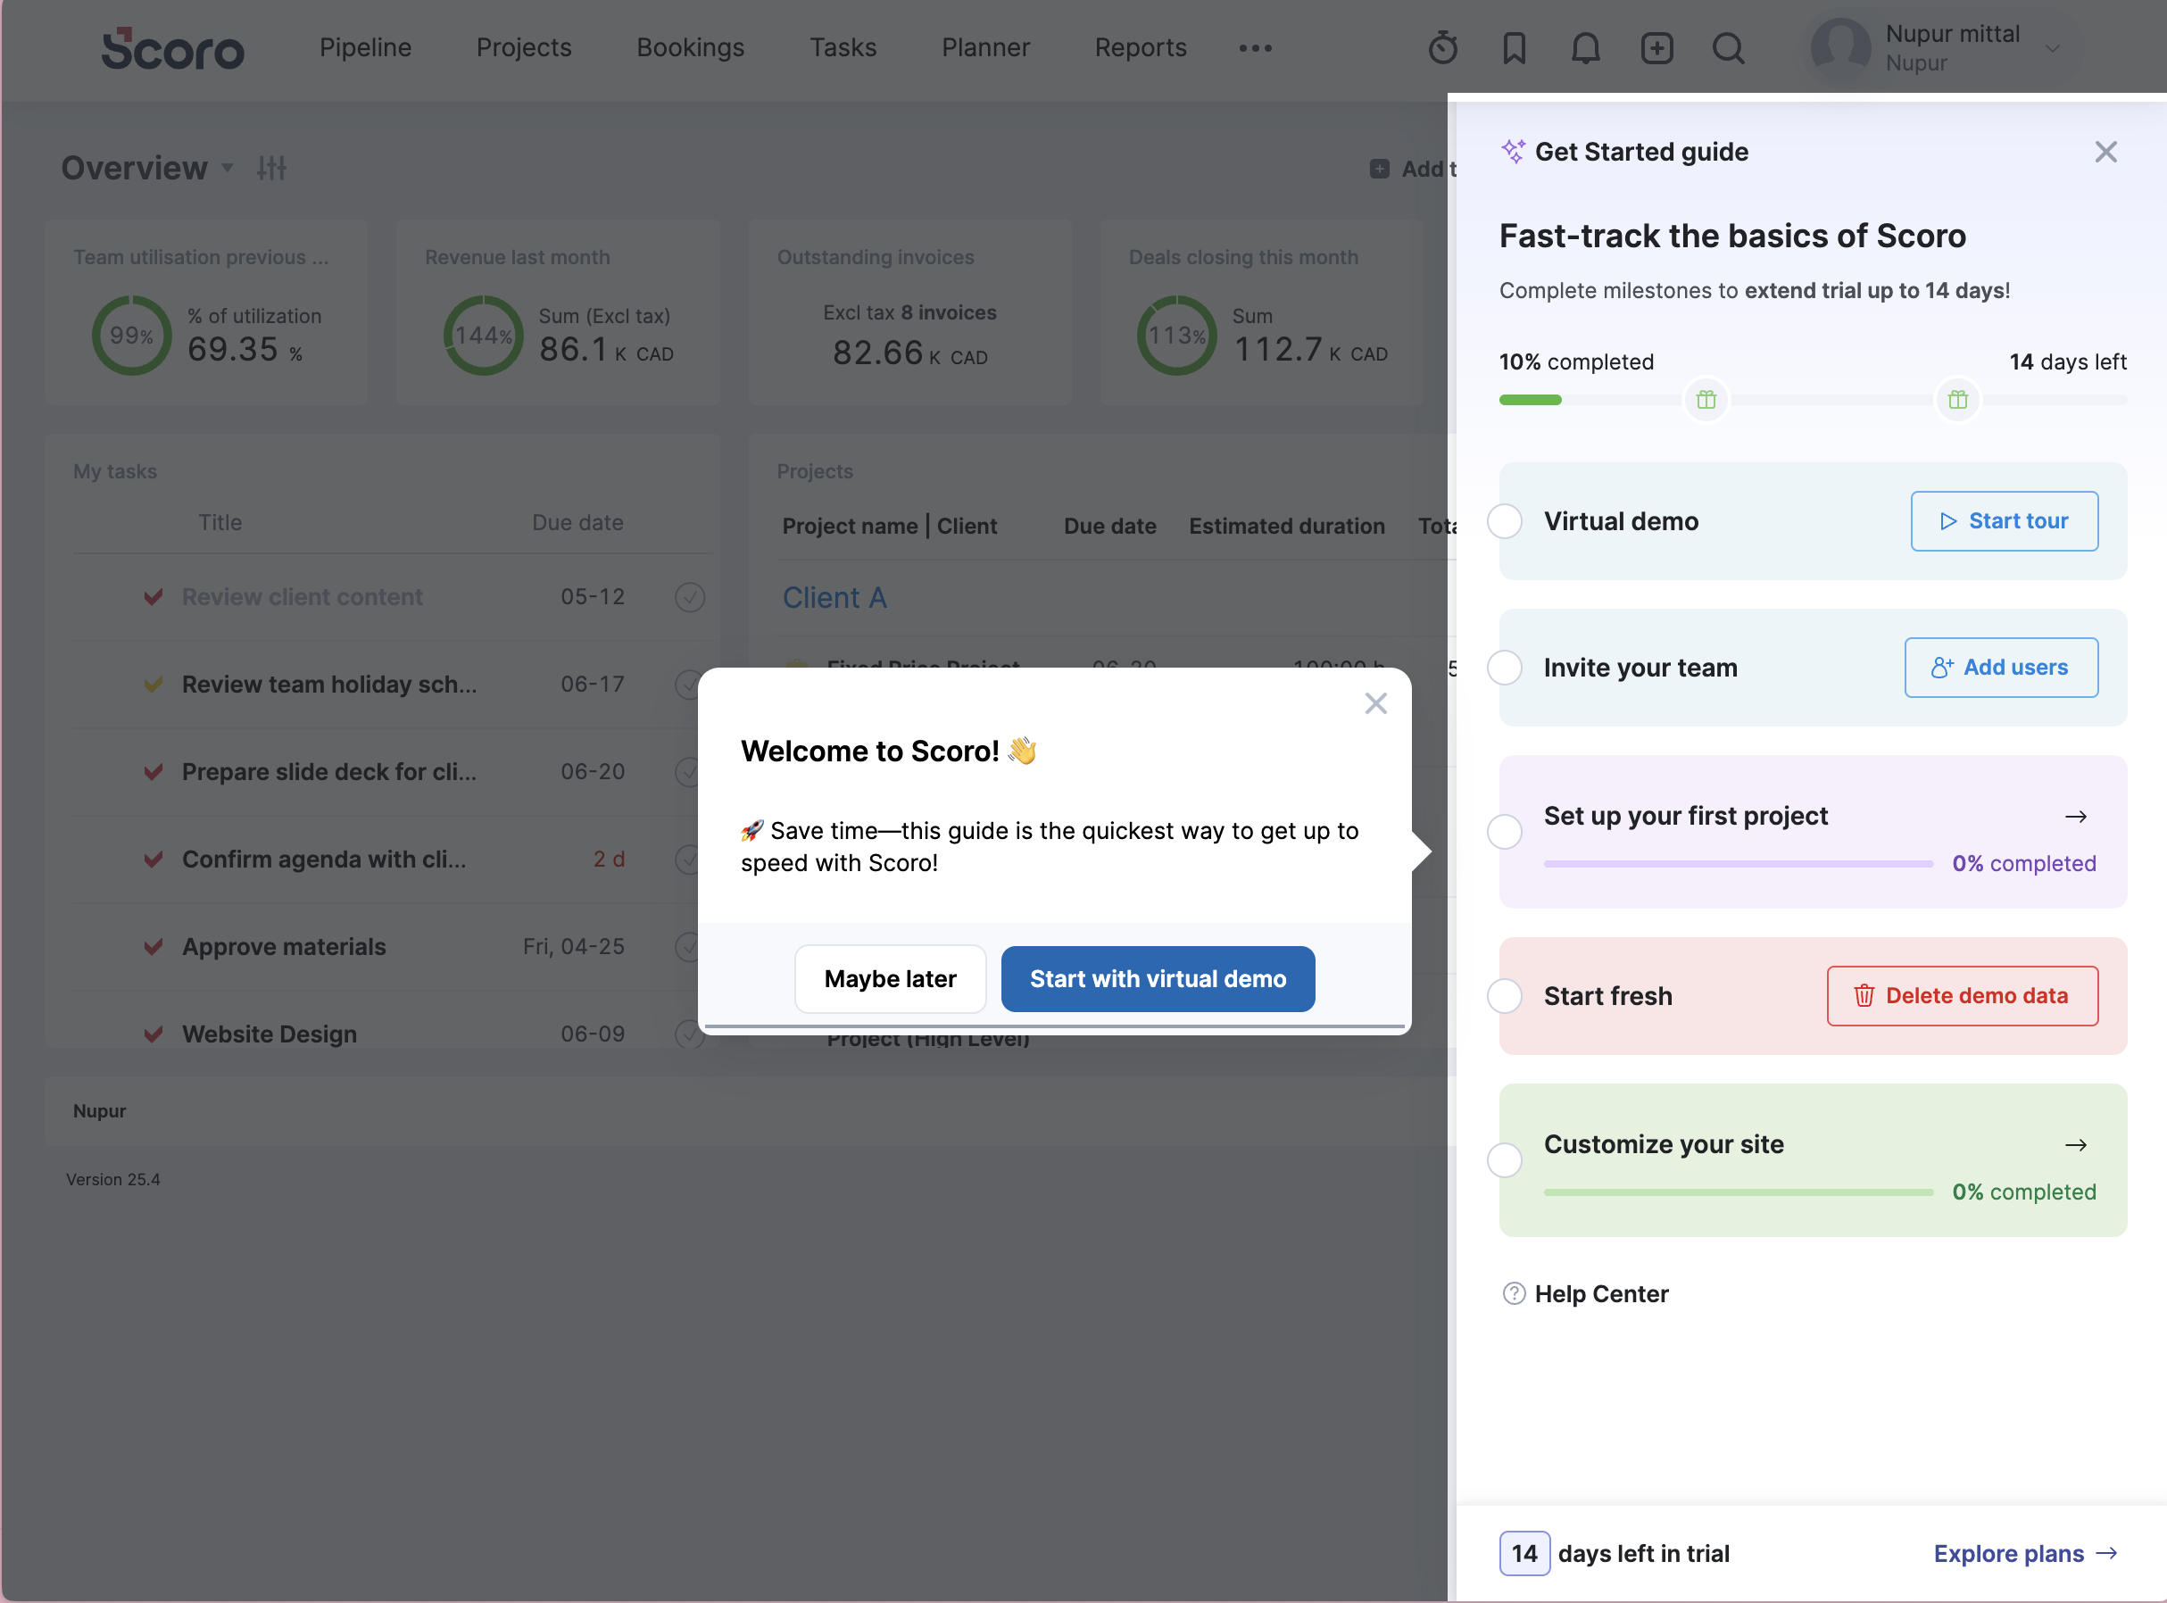Open the time tracker stopwatch icon

pyautogui.click(x=1442, y=47)
